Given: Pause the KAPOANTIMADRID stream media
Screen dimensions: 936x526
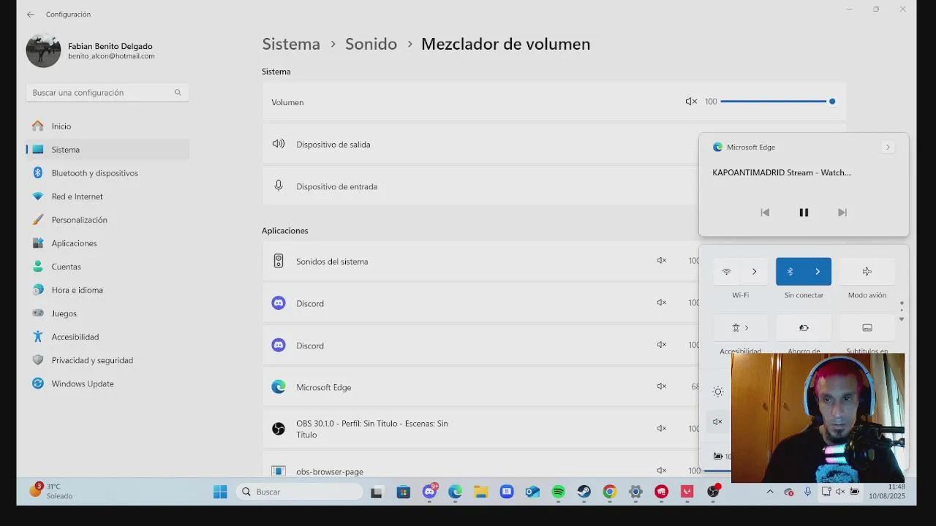Looking at the screenshot, I should (804, 213).
